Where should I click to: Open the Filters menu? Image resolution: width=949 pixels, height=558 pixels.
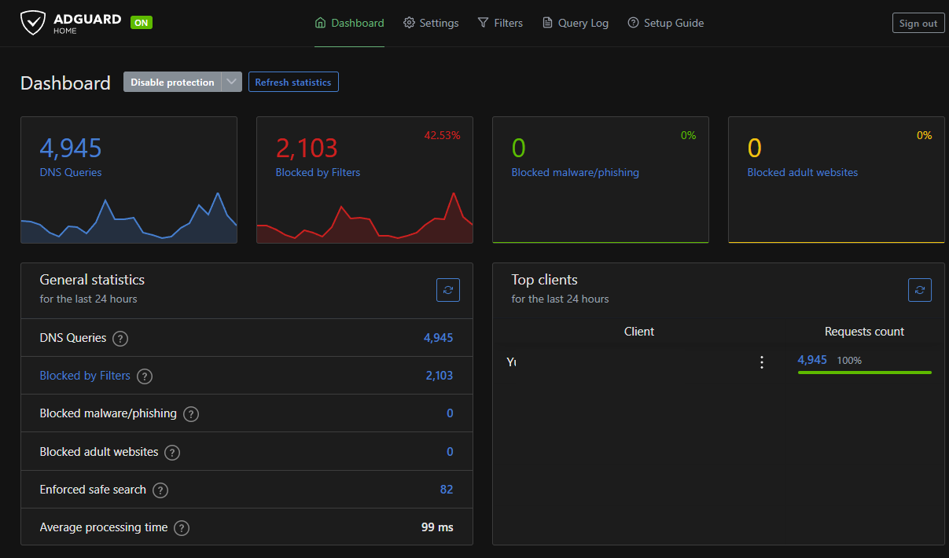pos(500,24)
